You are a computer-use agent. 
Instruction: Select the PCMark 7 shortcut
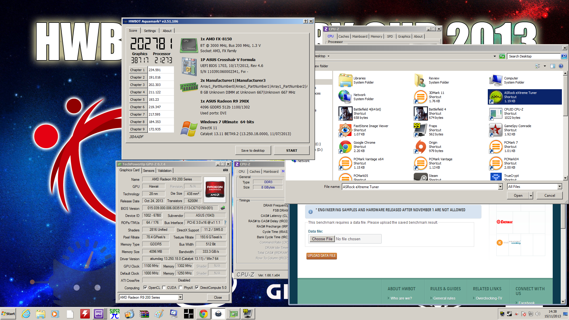click(x=525, y=147)
